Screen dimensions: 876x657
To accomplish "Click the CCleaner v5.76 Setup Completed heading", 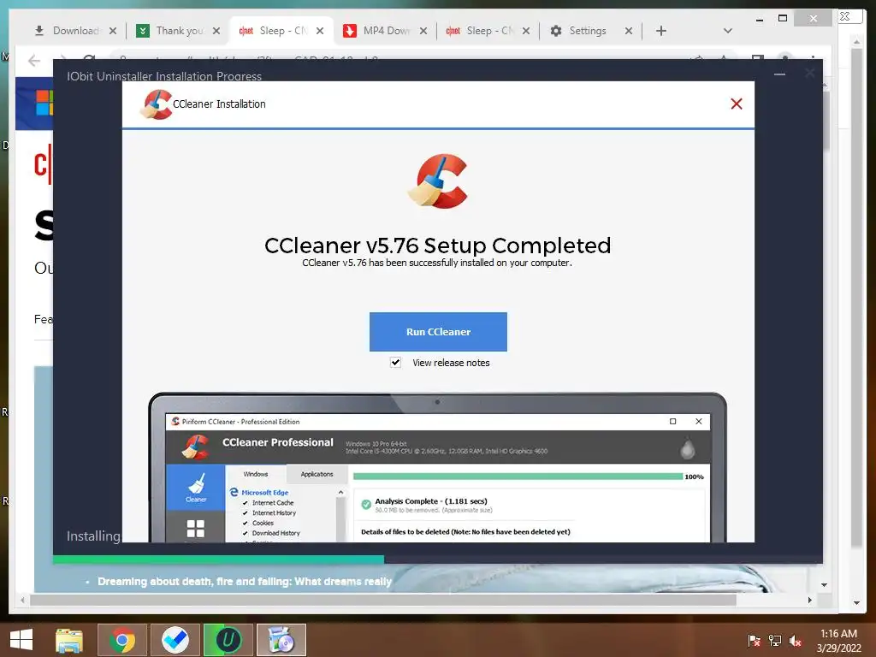I will click(437, 246).
